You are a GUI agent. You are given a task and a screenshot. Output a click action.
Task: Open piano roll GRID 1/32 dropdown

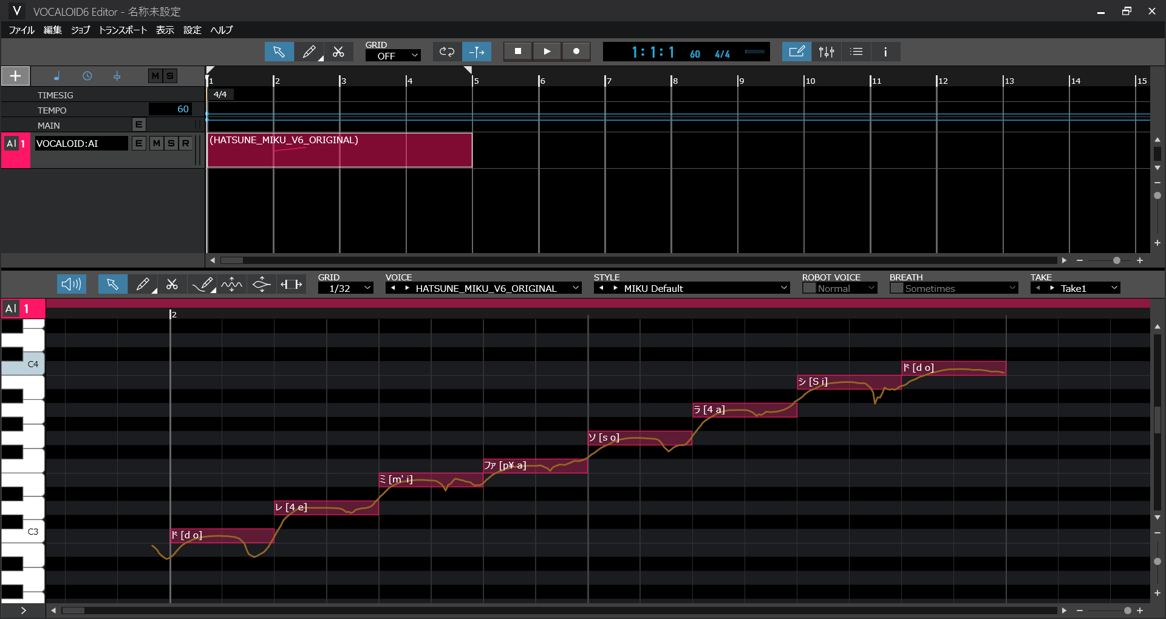pos(346,288)
